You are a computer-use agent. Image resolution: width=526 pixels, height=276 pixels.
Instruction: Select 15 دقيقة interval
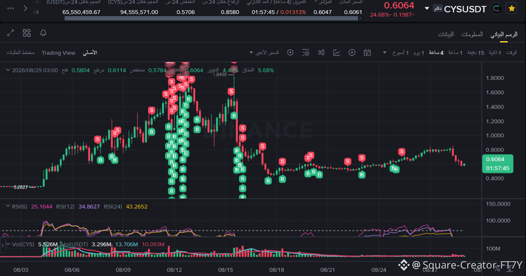point(476,53)
